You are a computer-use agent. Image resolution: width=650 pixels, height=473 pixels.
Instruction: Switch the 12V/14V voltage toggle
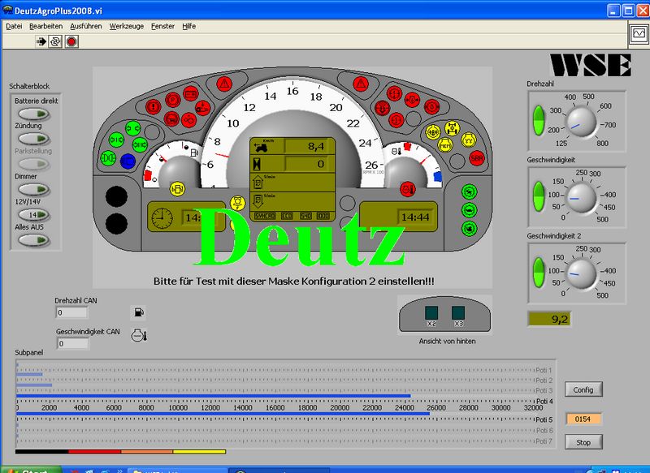33,215
